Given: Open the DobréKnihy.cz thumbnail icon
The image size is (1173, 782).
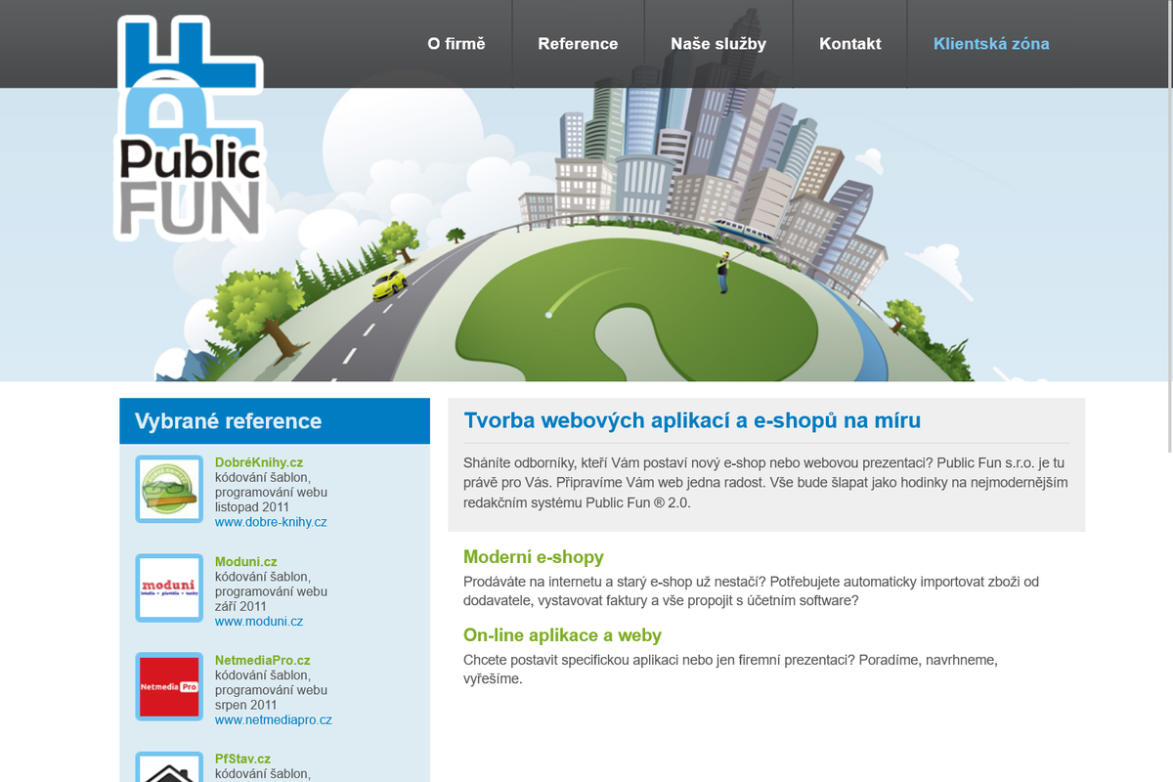Looking at the screenshot, I should (x=169, y=489).
